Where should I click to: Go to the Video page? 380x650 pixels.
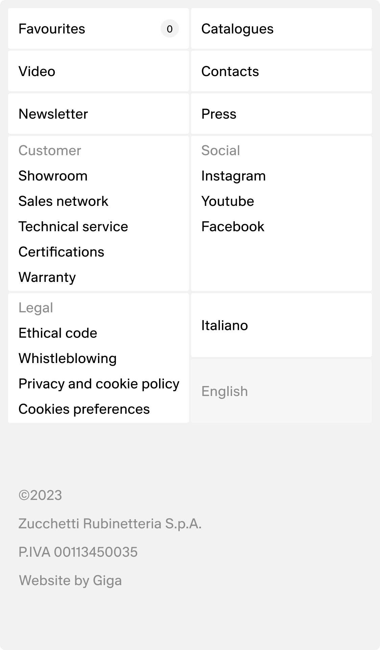(37, 72)
